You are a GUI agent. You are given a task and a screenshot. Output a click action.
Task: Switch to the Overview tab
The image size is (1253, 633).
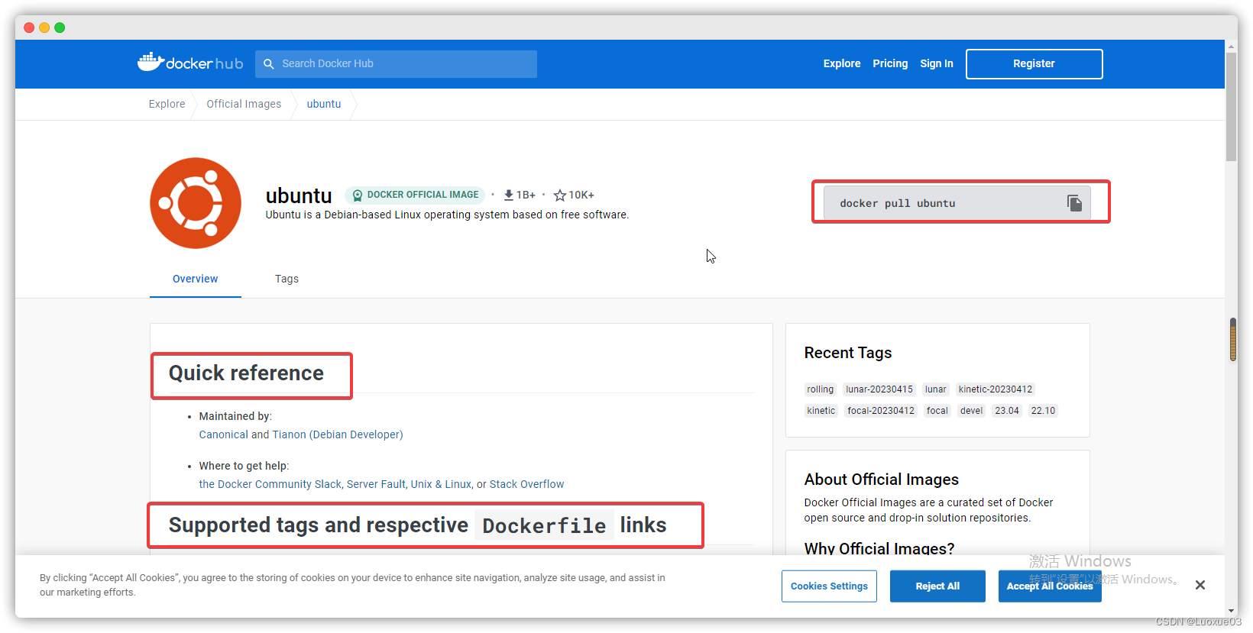(x=196, y=279)
